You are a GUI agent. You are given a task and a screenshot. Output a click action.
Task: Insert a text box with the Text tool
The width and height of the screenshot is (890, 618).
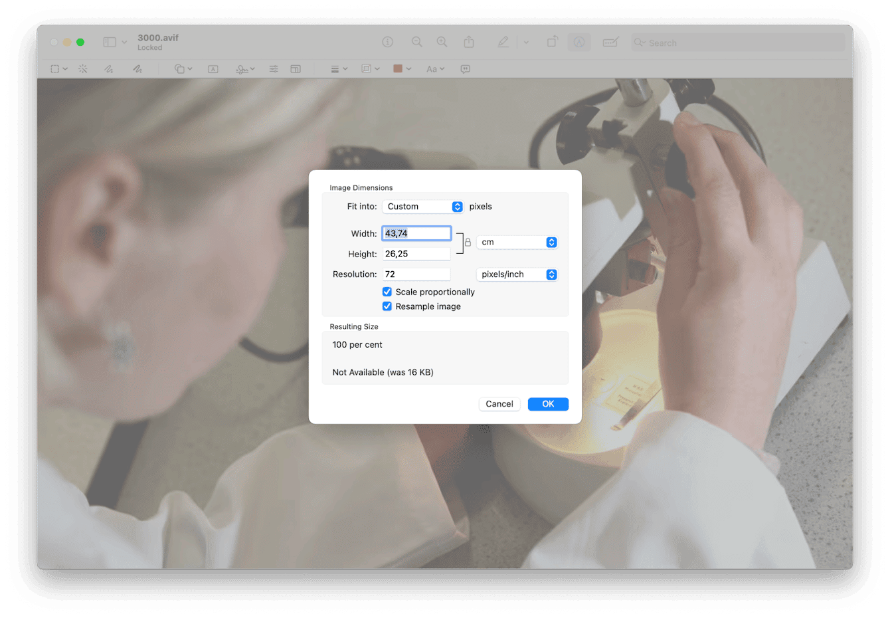213,68
